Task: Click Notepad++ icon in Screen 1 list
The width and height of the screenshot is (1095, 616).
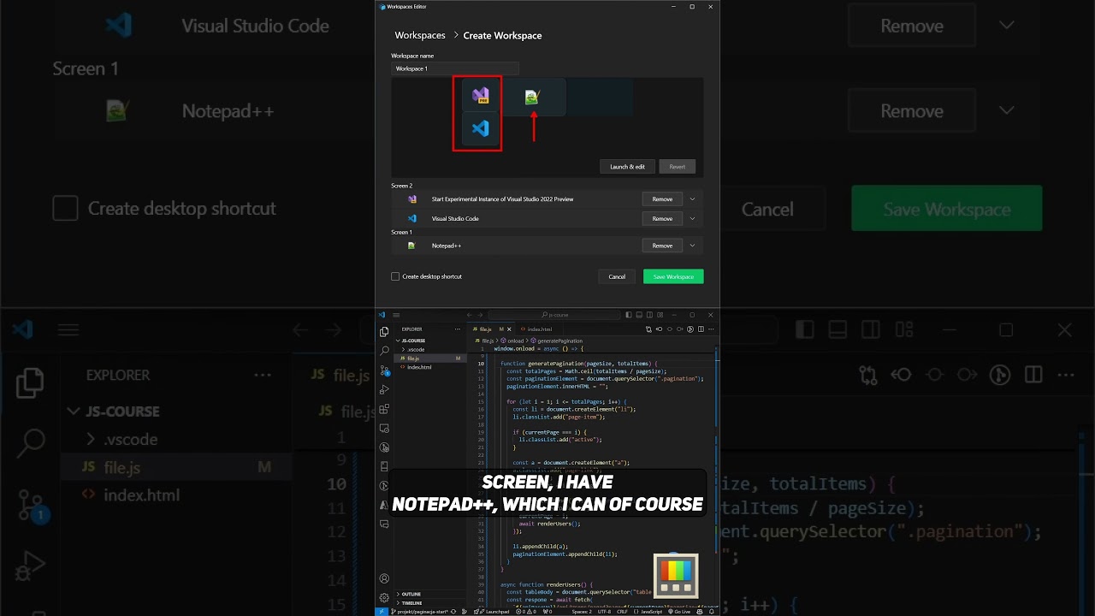Action: (411, 246)
